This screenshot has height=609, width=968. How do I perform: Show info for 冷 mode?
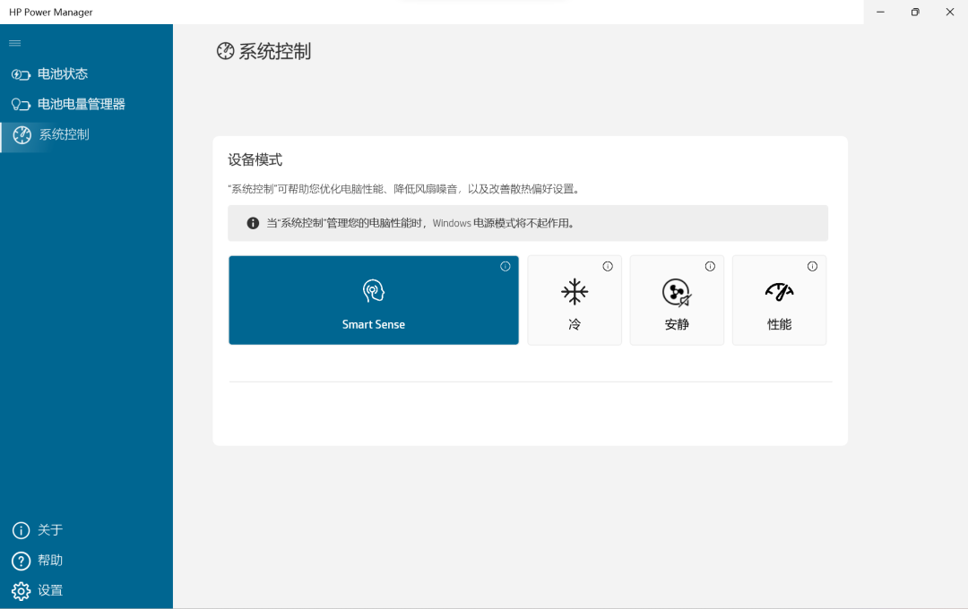pyautogui.click(x=608, y=267)
